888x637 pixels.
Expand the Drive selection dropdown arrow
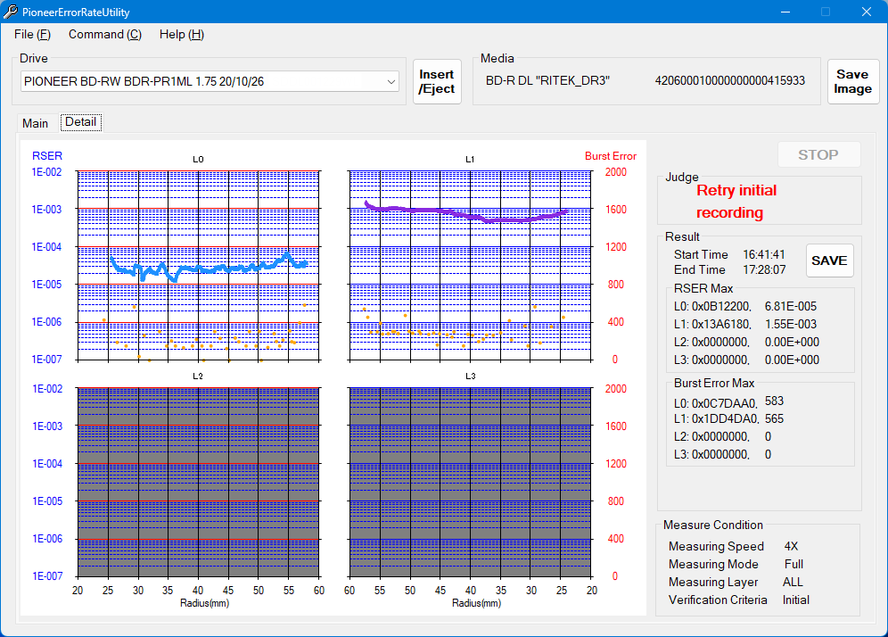391,81
